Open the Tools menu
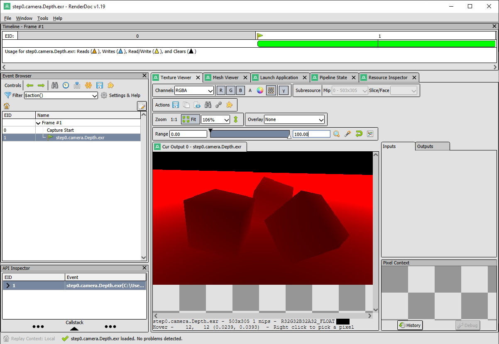499x344 pixels. 43,18
